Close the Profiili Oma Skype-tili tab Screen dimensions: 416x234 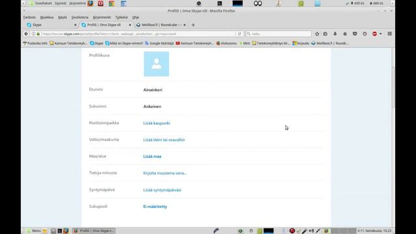point(130,25)
